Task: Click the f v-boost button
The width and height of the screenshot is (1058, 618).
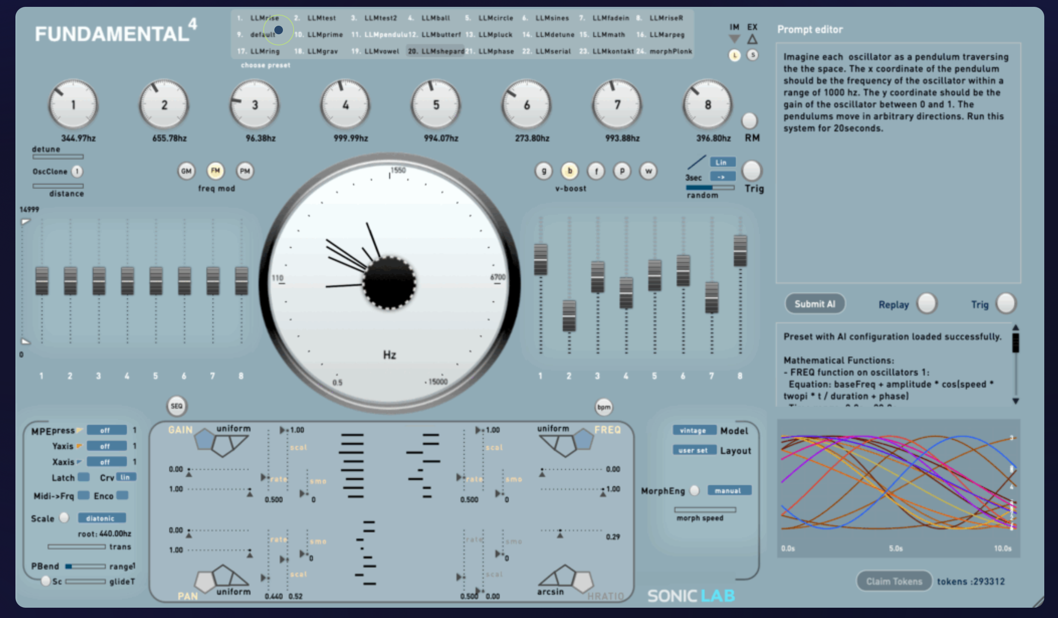Action: (x=596, y=171)
